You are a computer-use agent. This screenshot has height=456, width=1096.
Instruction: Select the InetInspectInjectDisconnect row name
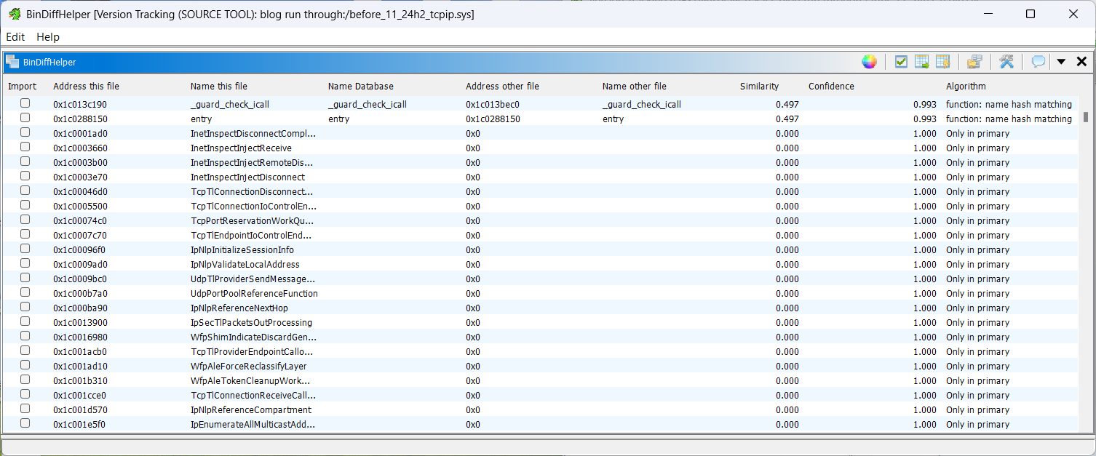247,177
